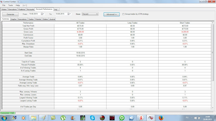Open the Firefox taskbar icon
Viewport: 216px width, 121px height.
pyautogui.click(x=161, y=118)
